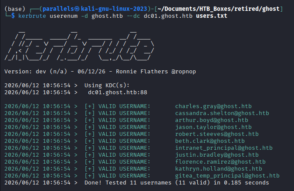Click 'robert.steeves@ghost.htb' username
The width and height of the screenshot is (294, 191).
pos(217,134)
